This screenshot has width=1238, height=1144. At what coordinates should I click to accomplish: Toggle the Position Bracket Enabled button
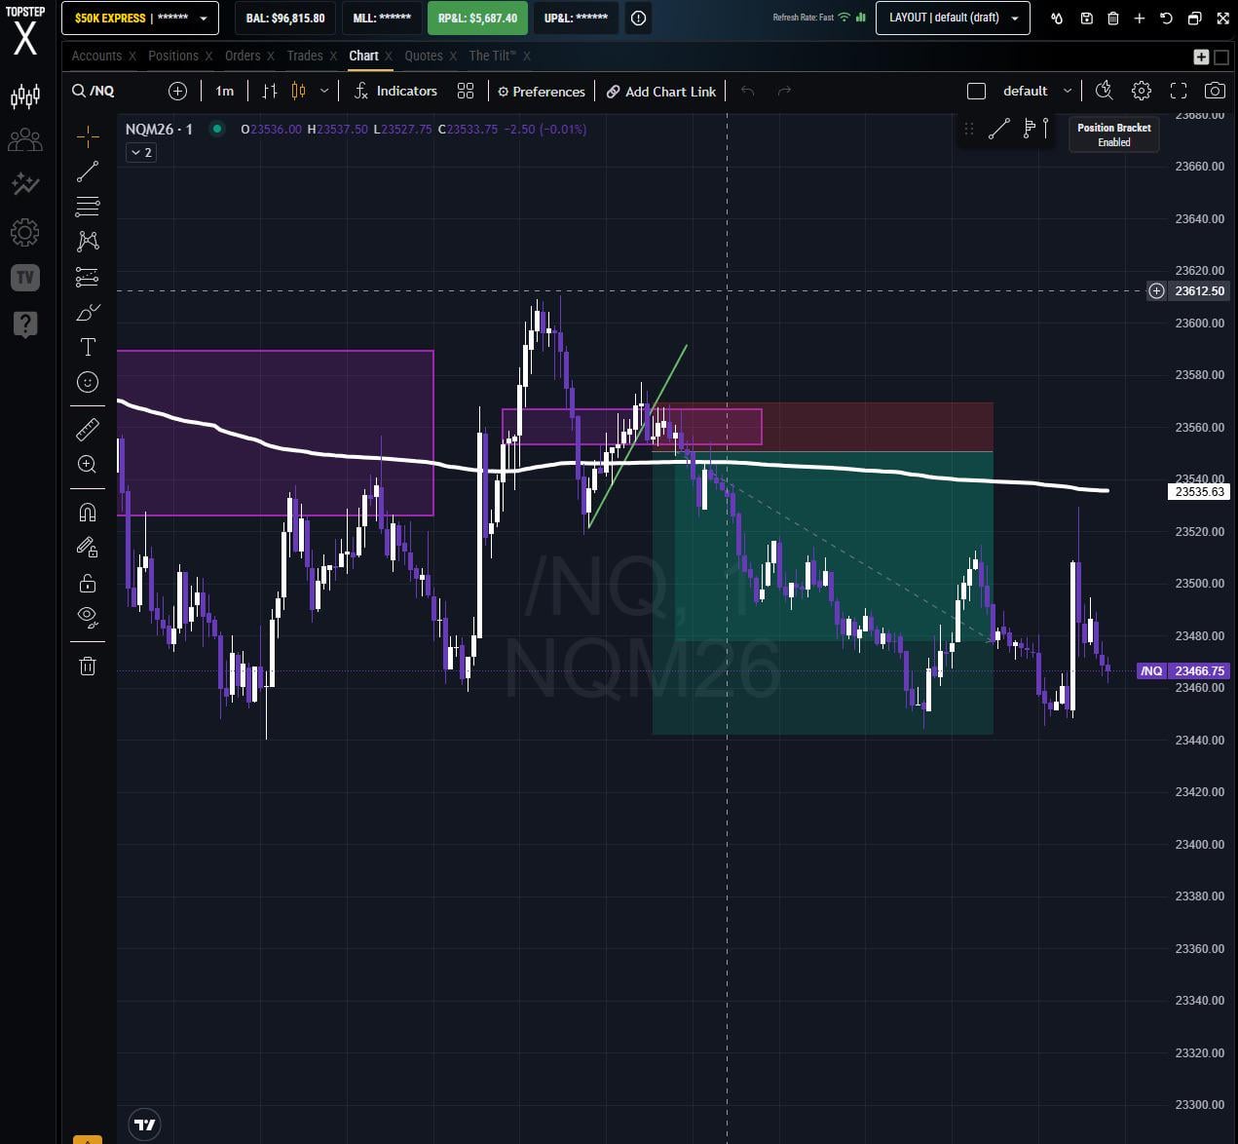tap(1113, 134)
